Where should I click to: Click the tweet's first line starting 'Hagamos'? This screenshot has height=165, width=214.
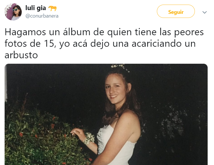coord(104,33)
